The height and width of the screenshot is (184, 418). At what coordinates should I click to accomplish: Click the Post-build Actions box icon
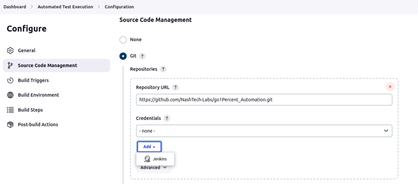pos(11,125)
